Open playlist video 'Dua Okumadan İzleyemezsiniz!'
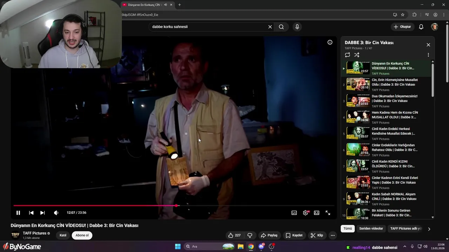This screenshot has height=252, width=449. [386, 101]
